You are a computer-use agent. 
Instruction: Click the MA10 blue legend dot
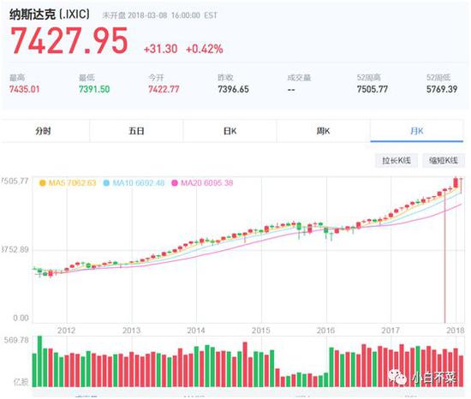pyautogui.click(x=106, y=183)
